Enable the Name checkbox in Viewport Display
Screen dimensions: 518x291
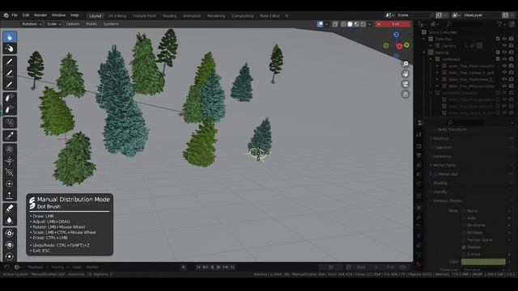(x=464, y=210)
